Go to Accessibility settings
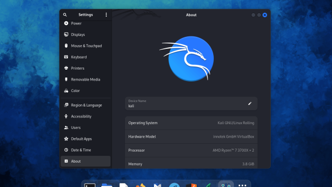This screenshot has height=187, width=332. [86, 116]
